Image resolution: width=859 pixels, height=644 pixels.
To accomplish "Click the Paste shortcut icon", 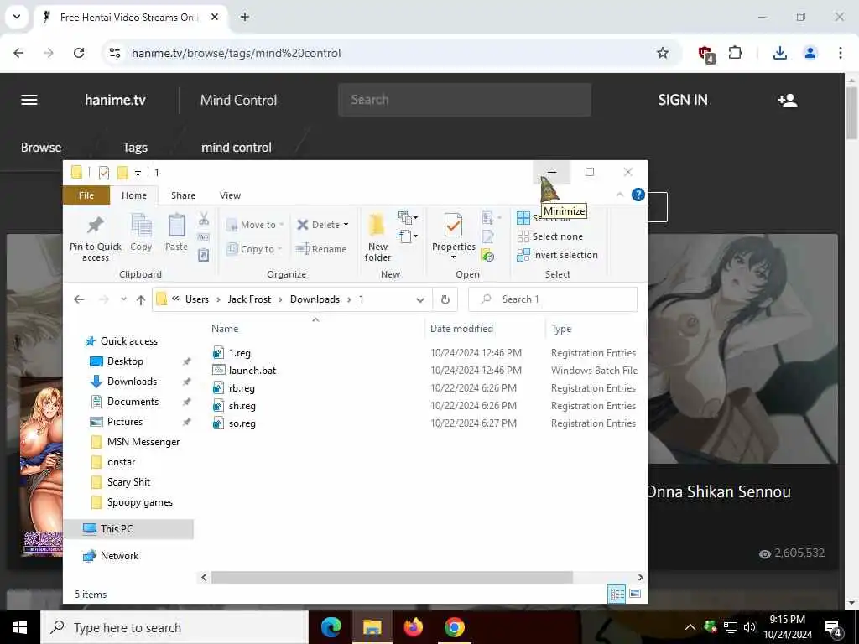I will (x=204, y=255).
